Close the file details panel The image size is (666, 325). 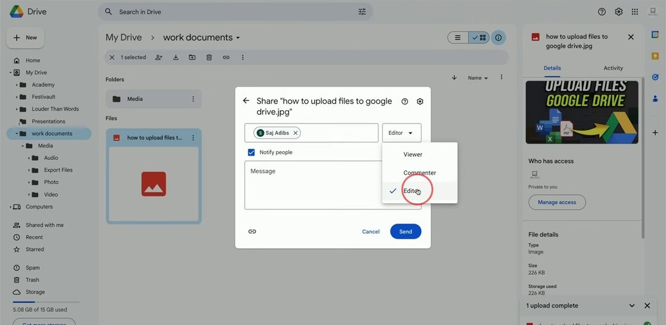coord(631,37)
